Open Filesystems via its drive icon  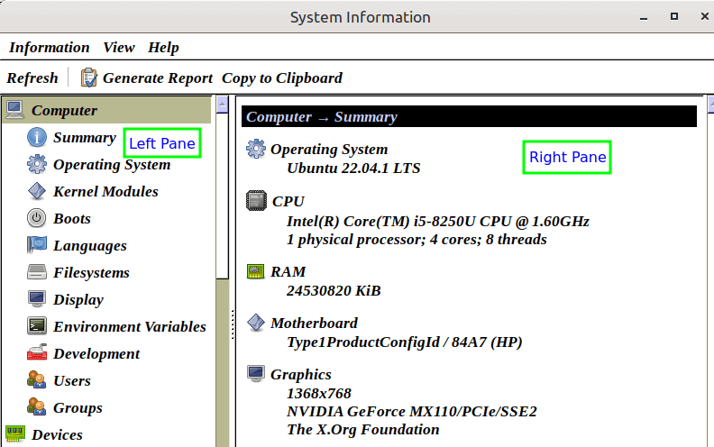(x=37, y=273)
